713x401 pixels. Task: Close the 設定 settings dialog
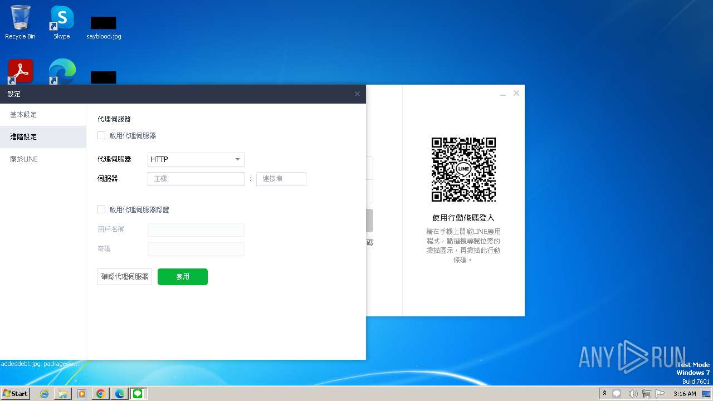point(357,94)
